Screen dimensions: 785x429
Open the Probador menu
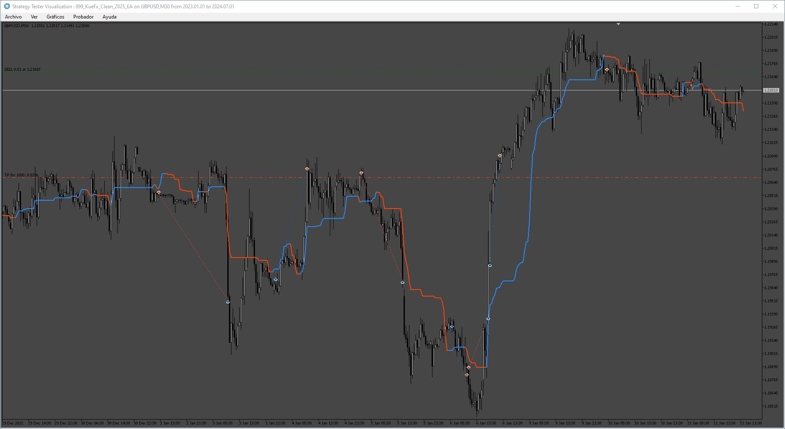pyautogui.click(x=83, y=17)
